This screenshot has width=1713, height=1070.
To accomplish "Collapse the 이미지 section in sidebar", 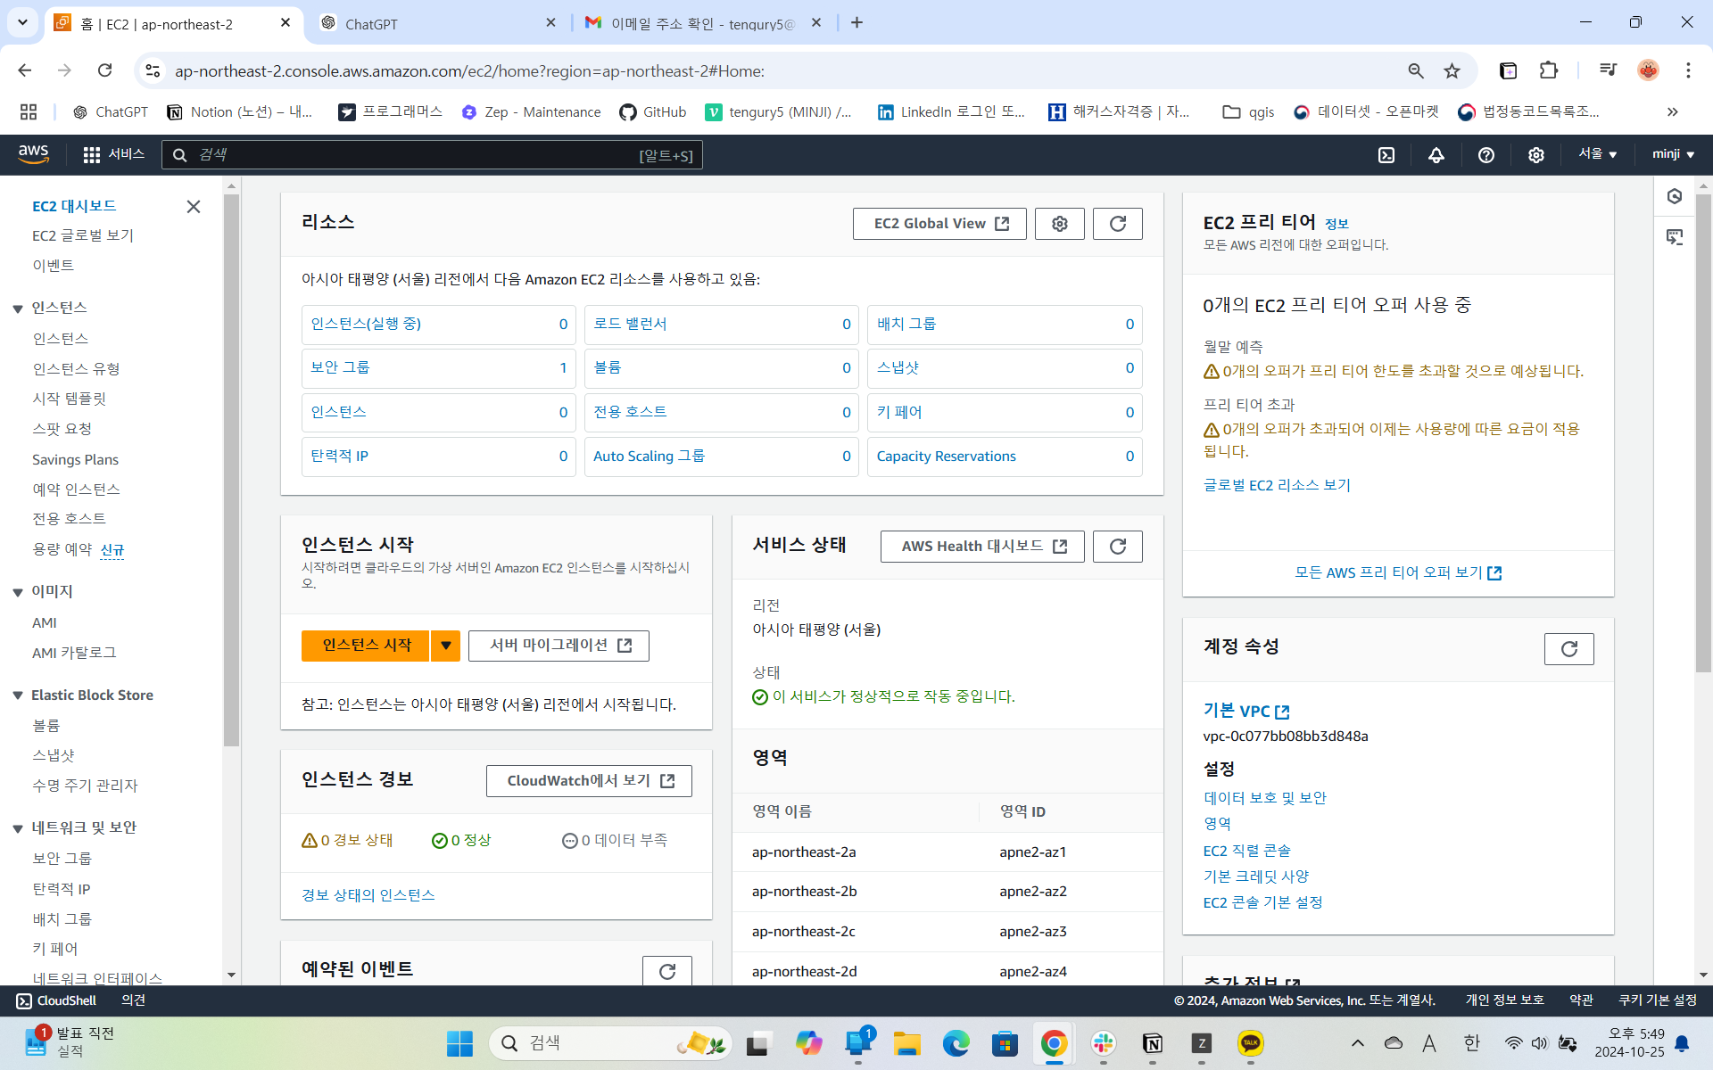I will (18, 592).
